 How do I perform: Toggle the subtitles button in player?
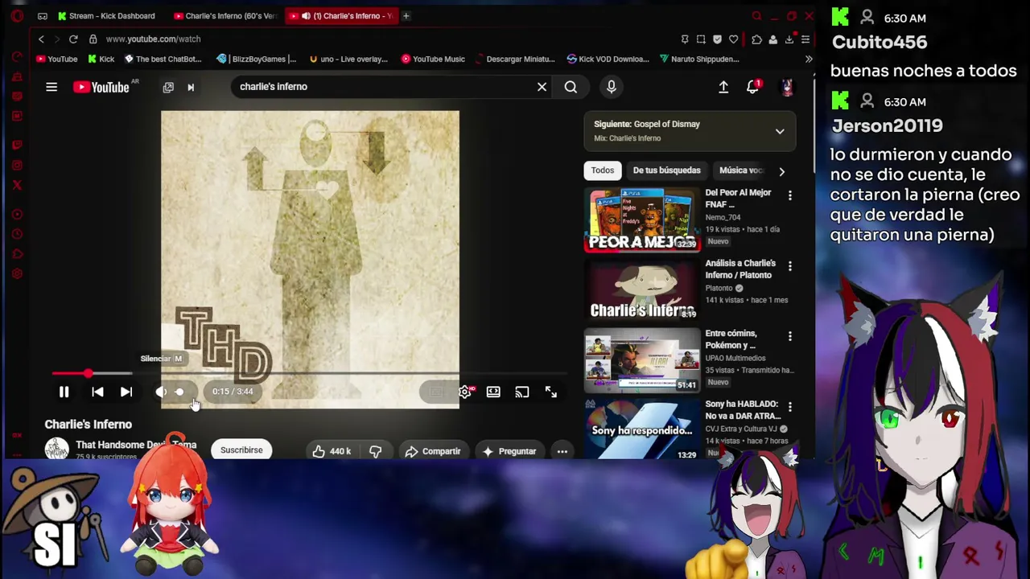point(435,392)
